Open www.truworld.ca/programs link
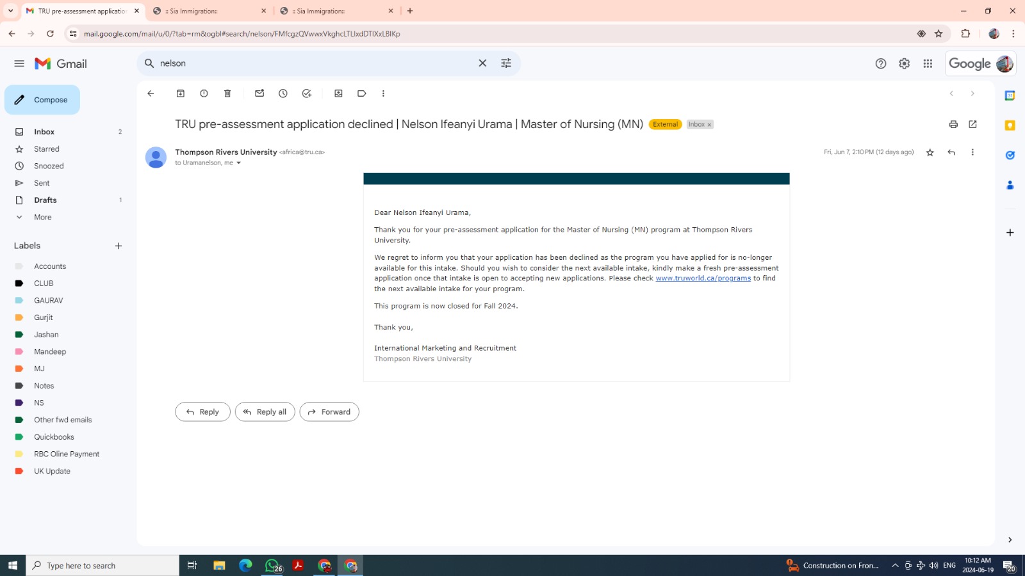 703,278
